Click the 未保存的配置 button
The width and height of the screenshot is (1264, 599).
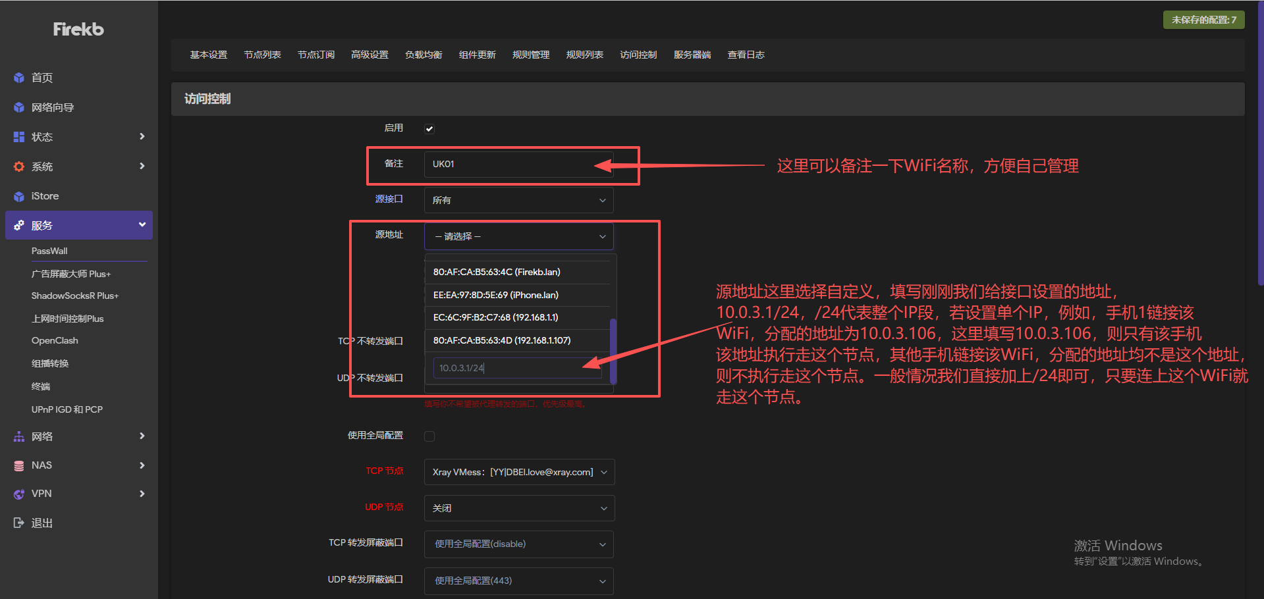1203,20
